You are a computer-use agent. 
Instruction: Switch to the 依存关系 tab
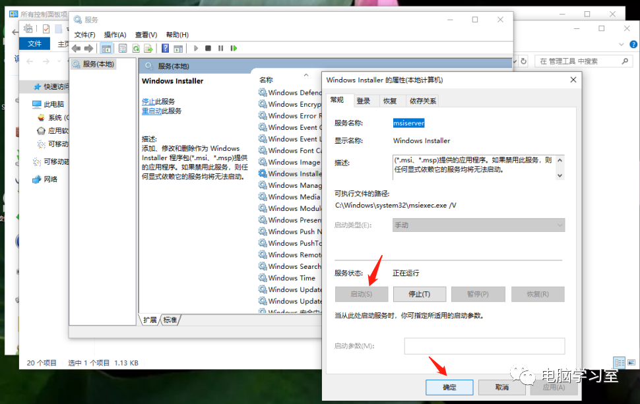[423, 101]
